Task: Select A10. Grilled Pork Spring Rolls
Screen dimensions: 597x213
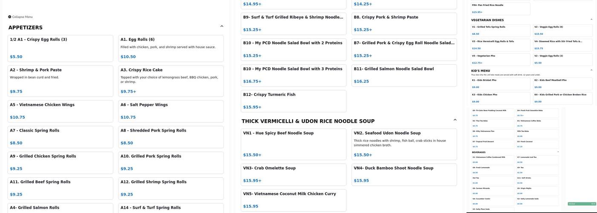Action: [171, 163]
